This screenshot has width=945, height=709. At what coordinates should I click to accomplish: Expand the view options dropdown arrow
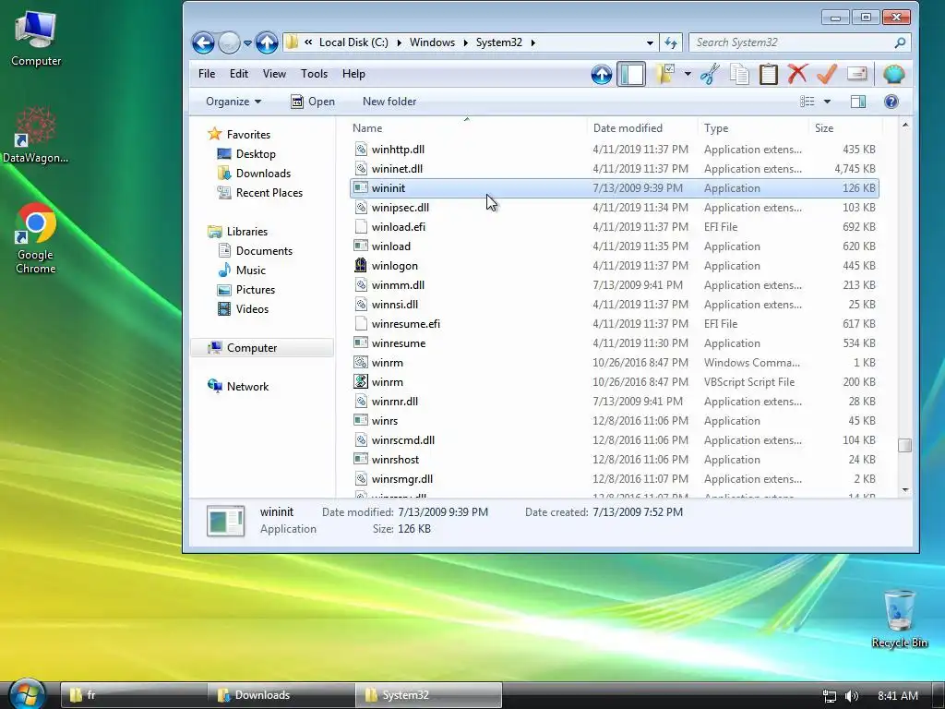coord(827,102)
